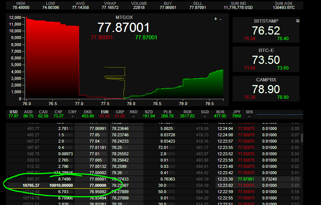Click the ask amount 72.01000

(x=166, y=147)
